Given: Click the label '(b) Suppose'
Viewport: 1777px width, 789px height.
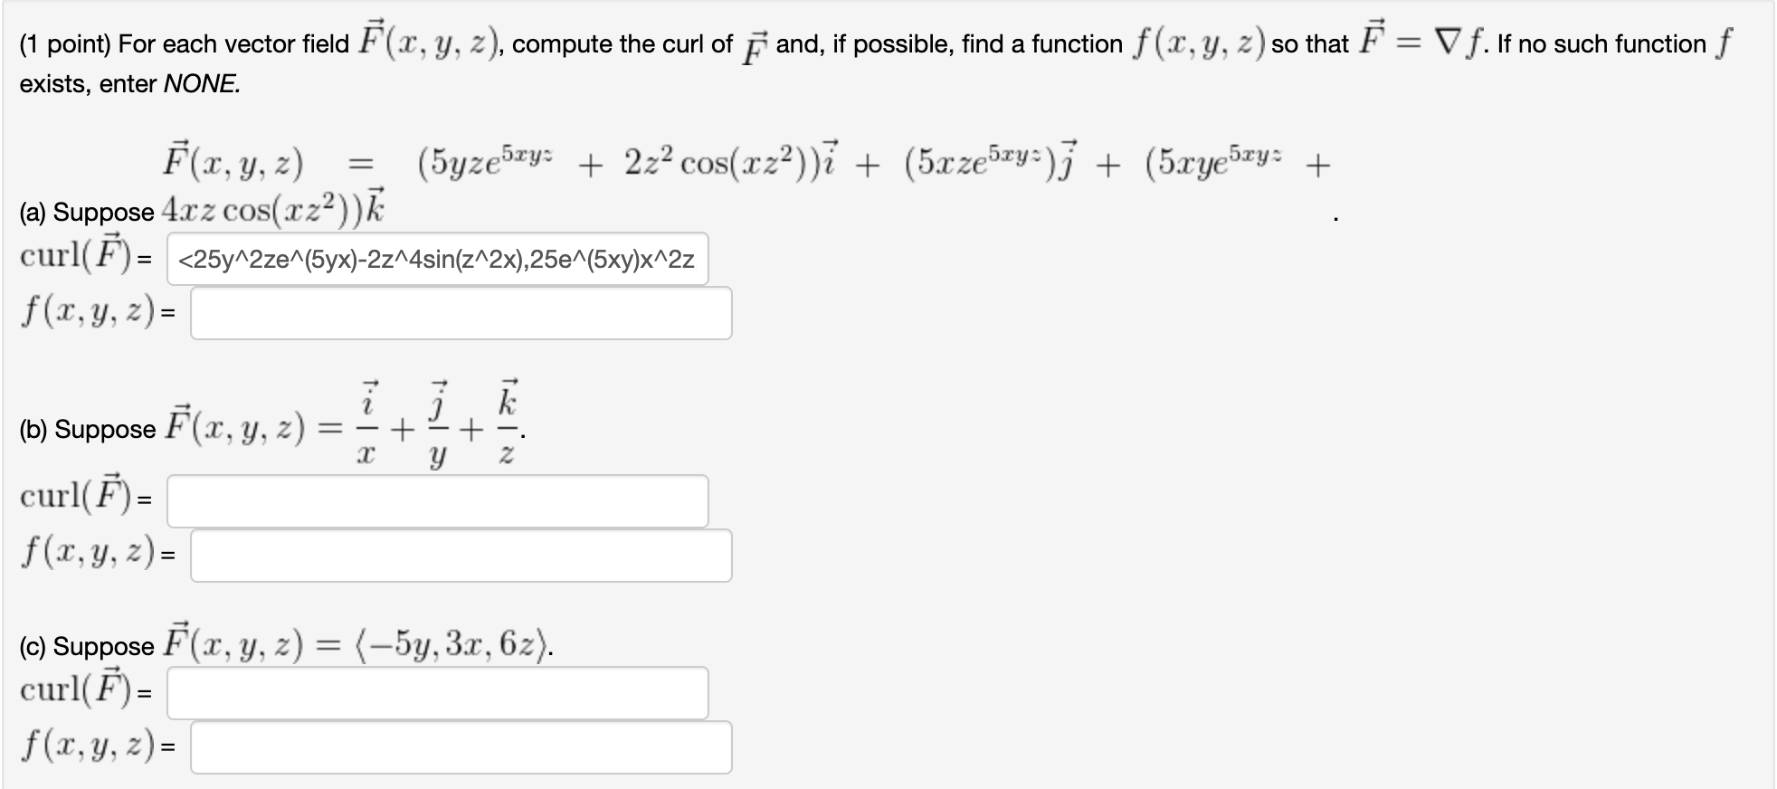Looking at the screenshot, I should coord(86,429).
